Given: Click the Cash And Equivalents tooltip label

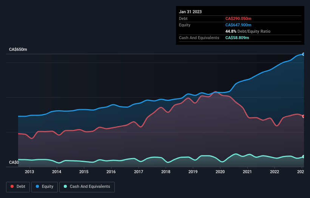Looking at the screenshot, I should tap(199, 38).
